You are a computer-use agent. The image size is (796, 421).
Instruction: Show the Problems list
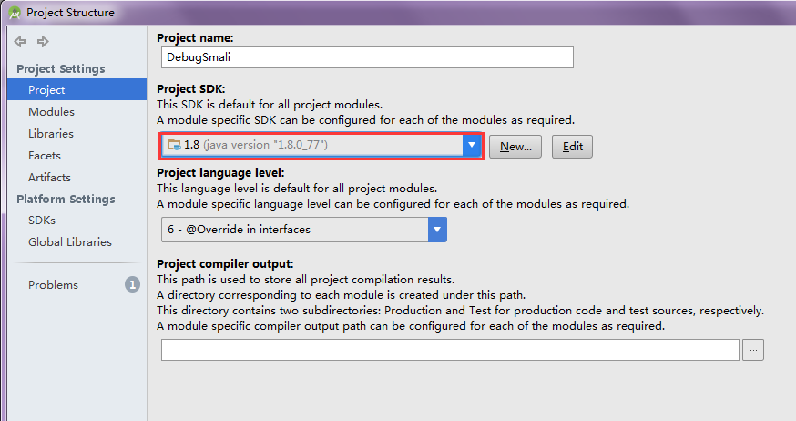53,285
